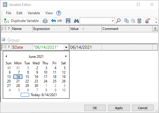
Task: Collapse the Group section
Action: point(4,39)
